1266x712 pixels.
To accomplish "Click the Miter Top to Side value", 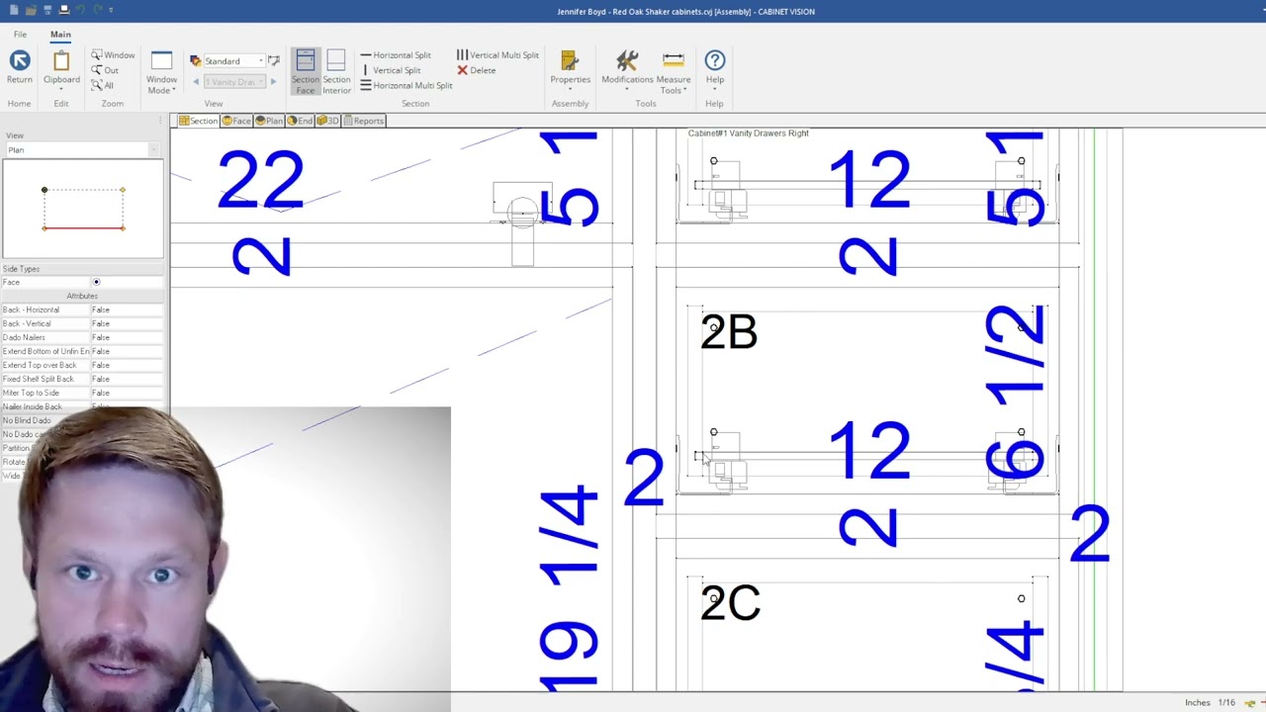I will coord(127,393).
